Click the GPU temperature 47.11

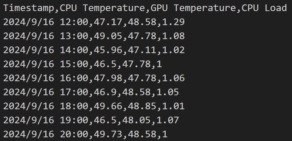tap(142, 50)
